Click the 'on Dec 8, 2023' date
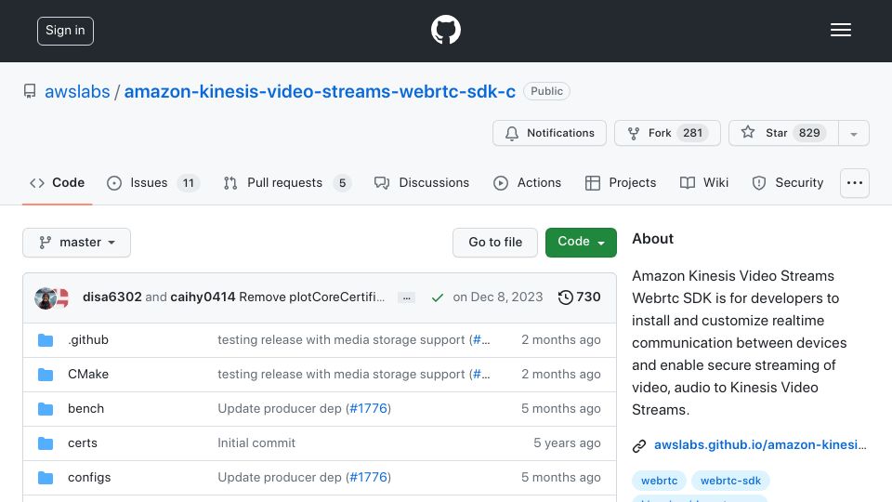This screenshot has width=892, height=502. pyautogui.click(x=498, y=297)
